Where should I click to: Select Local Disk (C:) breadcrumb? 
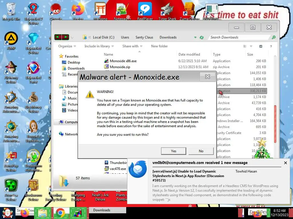click(104, 37)
